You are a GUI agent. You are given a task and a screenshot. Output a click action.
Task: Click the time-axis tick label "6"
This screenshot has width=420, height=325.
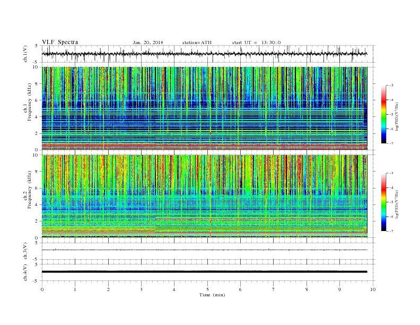tap(240, 289)
